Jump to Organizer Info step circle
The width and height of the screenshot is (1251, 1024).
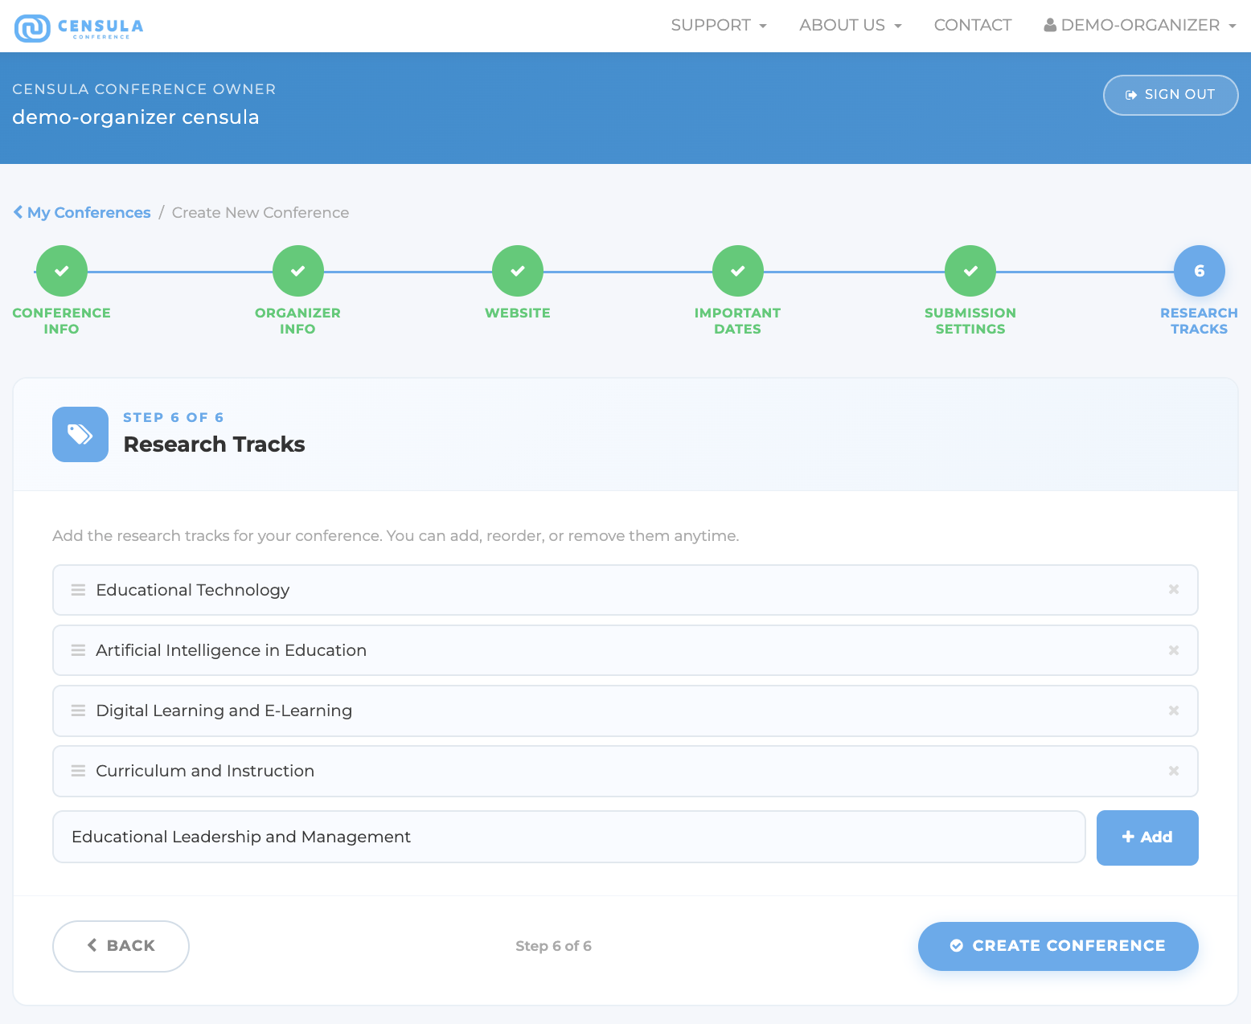(297, 271)
